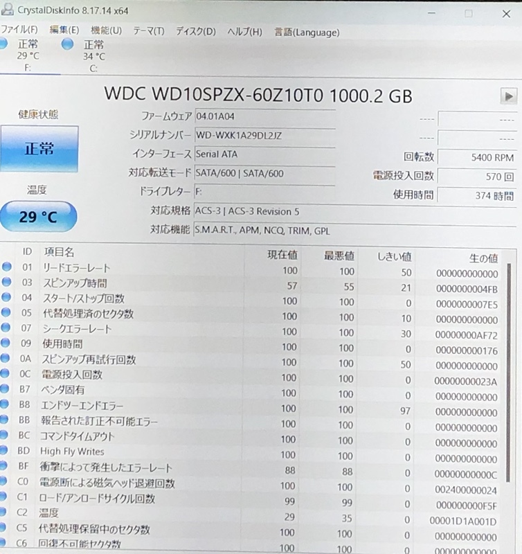This screenshot has width=522, height=554.
Task: Open the ヘルプ(H) menu
Action: (x=245, y=32)
